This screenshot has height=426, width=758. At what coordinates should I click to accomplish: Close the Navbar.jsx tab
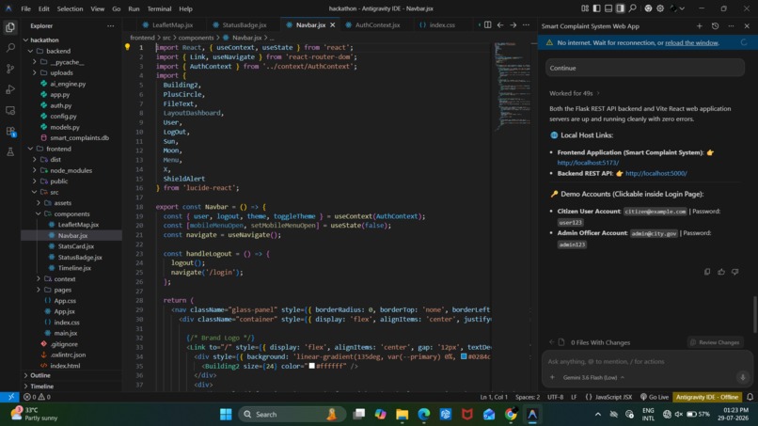pyautogui.click(x=333, y=24)
